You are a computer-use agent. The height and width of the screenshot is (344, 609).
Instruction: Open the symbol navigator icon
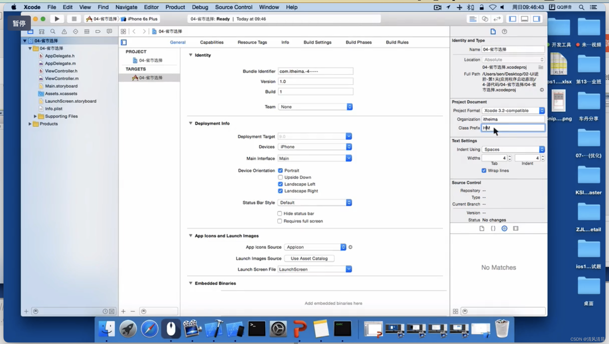42,31
